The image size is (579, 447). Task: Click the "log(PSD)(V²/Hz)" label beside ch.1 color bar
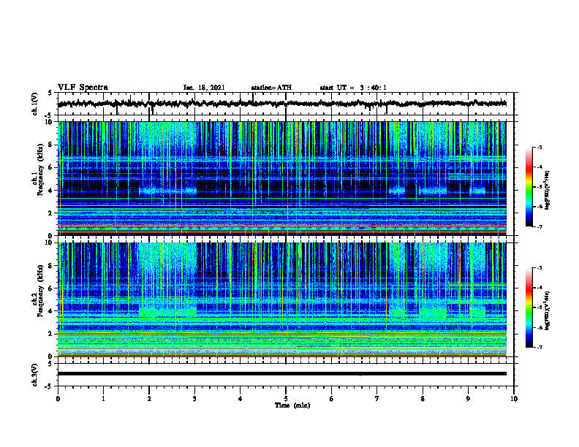click(x=548, y=190)
